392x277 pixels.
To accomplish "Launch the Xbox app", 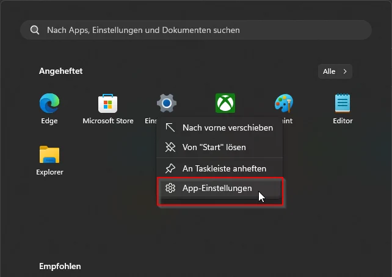I will point(225,103).
